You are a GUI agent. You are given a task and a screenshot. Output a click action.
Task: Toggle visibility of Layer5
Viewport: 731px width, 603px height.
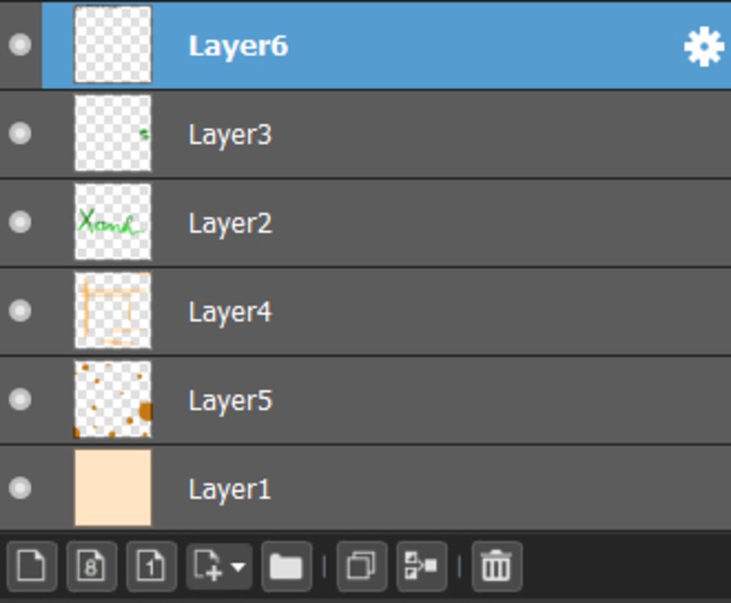point(20,399)
